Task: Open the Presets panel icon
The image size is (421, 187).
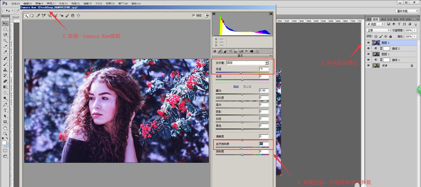Action: (x=257, y=51)
